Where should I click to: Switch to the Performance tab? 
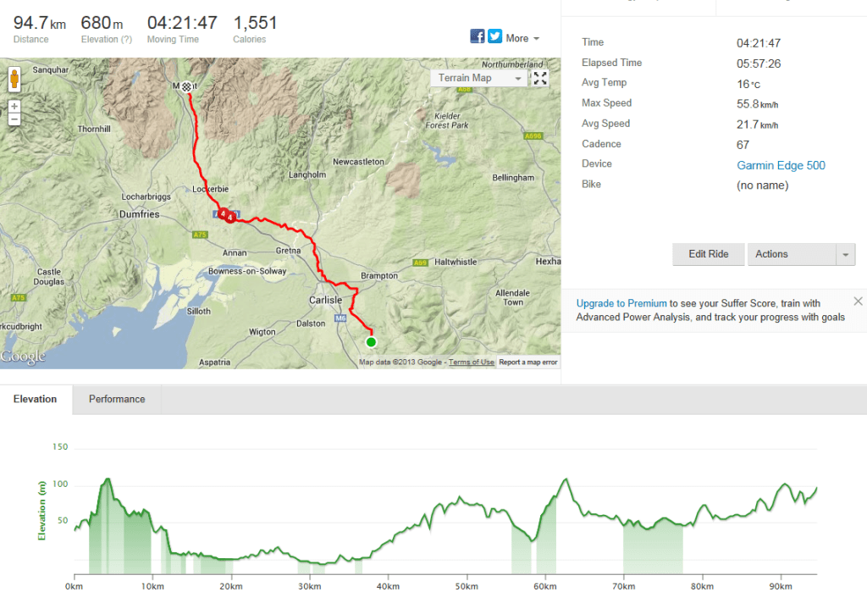[x=117, y=400]
